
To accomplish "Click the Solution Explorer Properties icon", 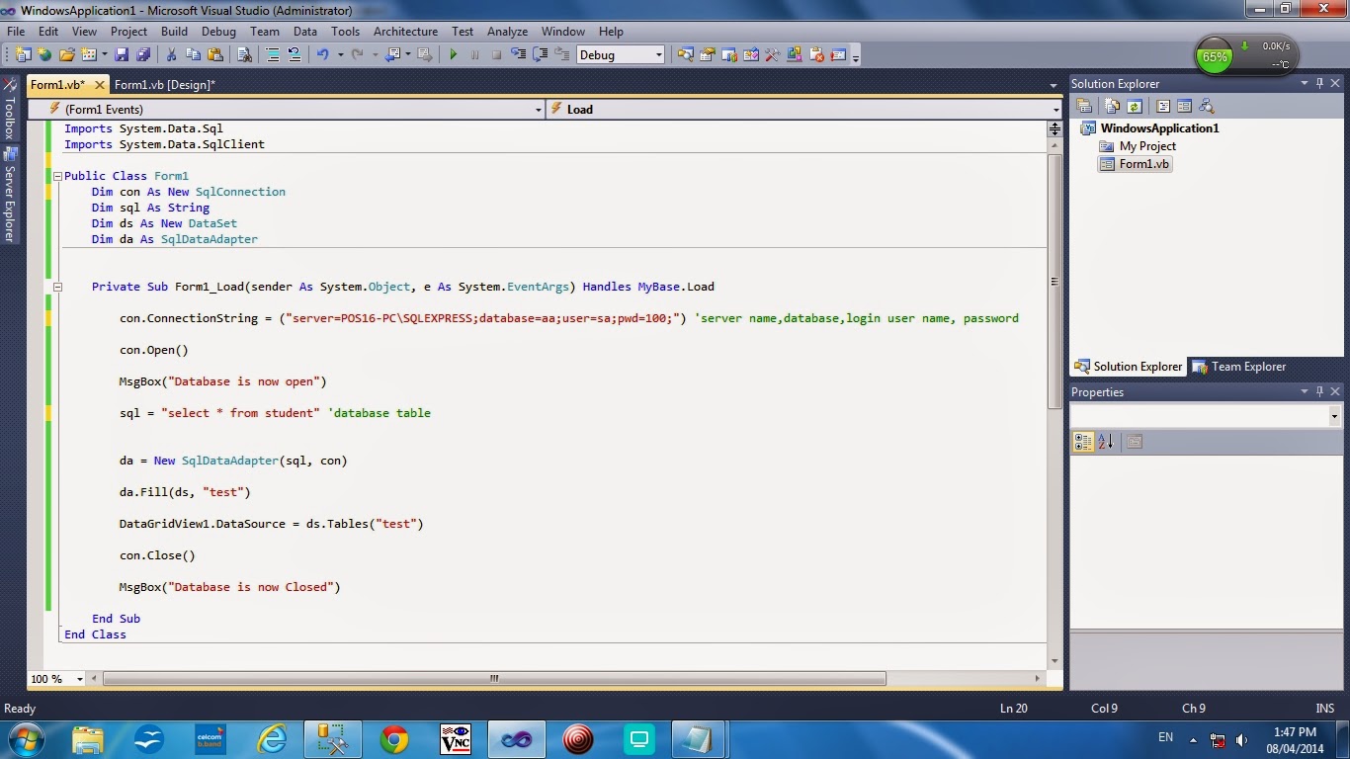I will 1084,107.
